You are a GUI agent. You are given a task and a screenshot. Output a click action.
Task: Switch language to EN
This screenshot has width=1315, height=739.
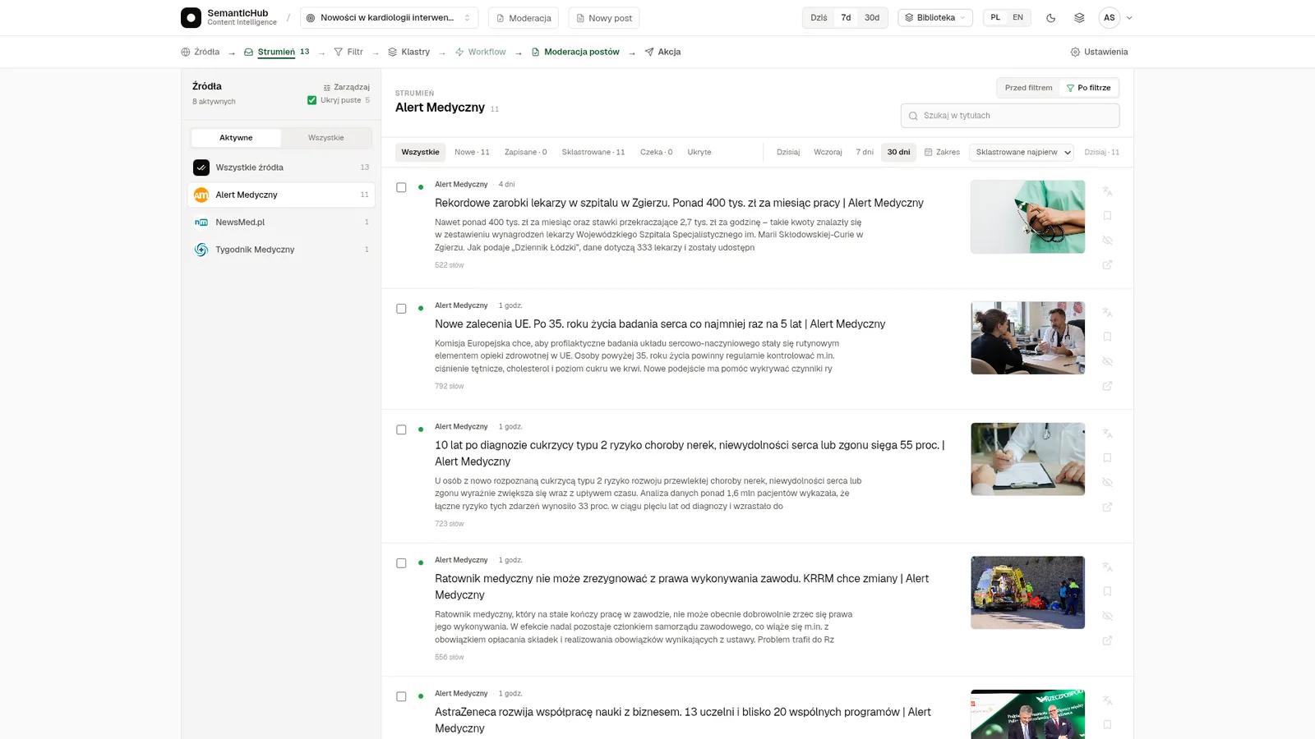[x=1017, y=17]
